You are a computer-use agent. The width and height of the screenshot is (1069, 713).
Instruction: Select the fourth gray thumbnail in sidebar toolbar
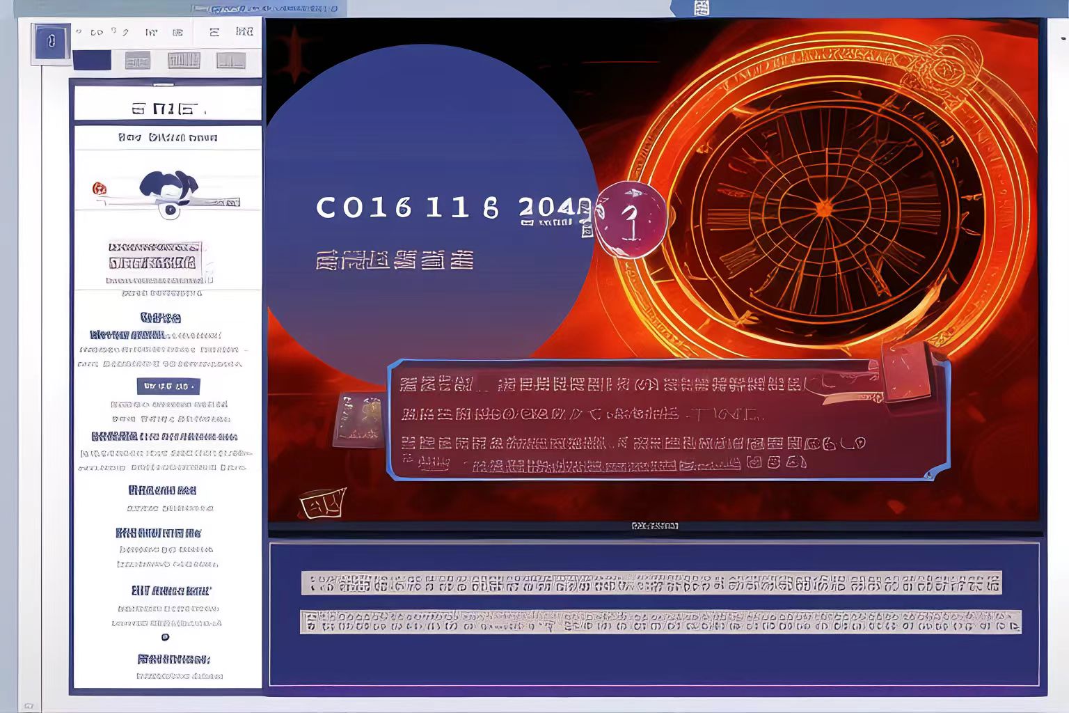pyautogui.click(x=230, y=61)
